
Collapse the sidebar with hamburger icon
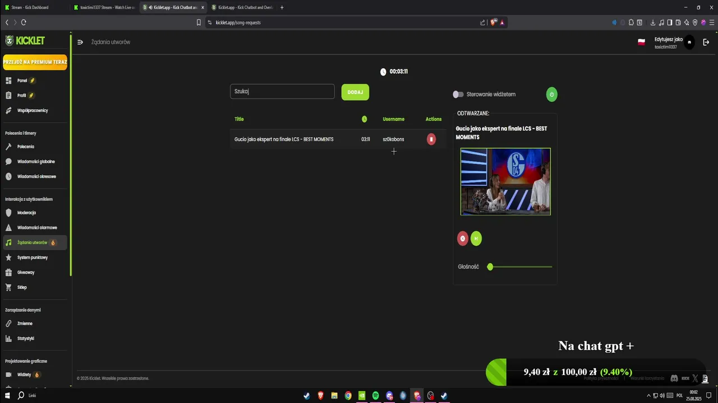pyautogui.click(x=80, y=42)
